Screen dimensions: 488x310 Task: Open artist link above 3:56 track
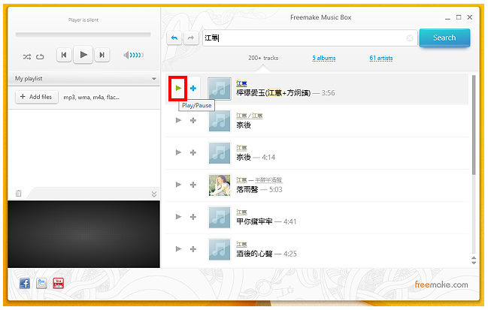click(x=241, y=83)
